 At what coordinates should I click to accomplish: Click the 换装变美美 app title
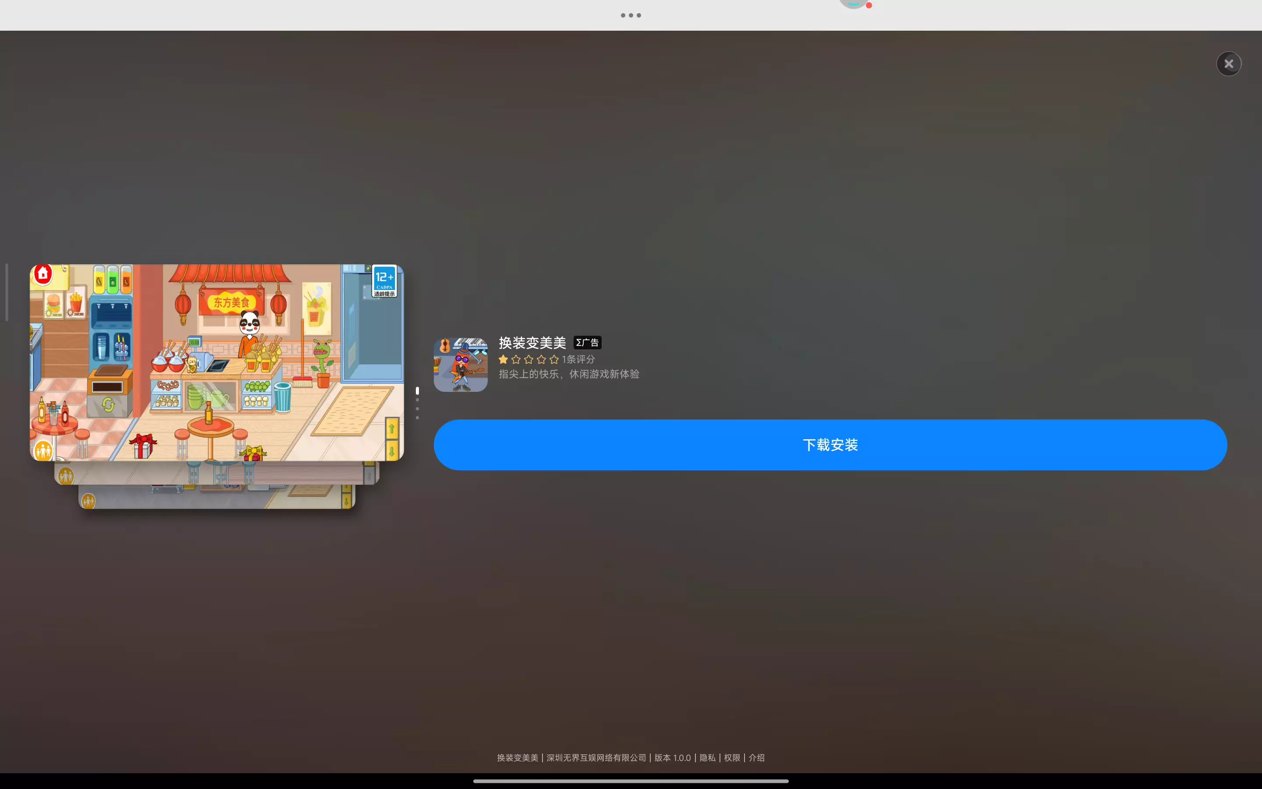[532, 343]
